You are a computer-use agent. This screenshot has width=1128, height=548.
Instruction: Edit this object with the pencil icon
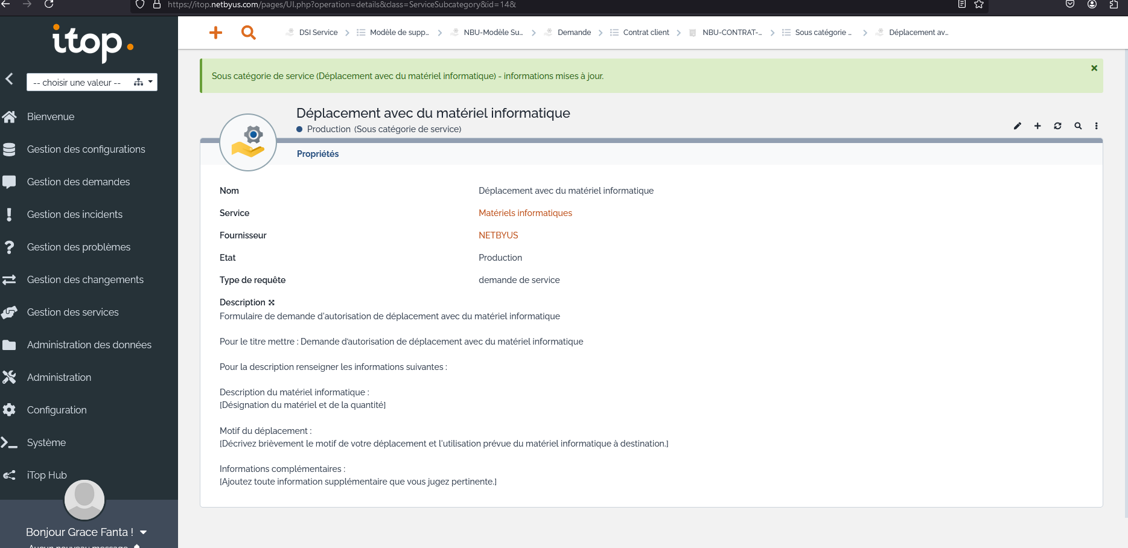tap(1018, 126)
